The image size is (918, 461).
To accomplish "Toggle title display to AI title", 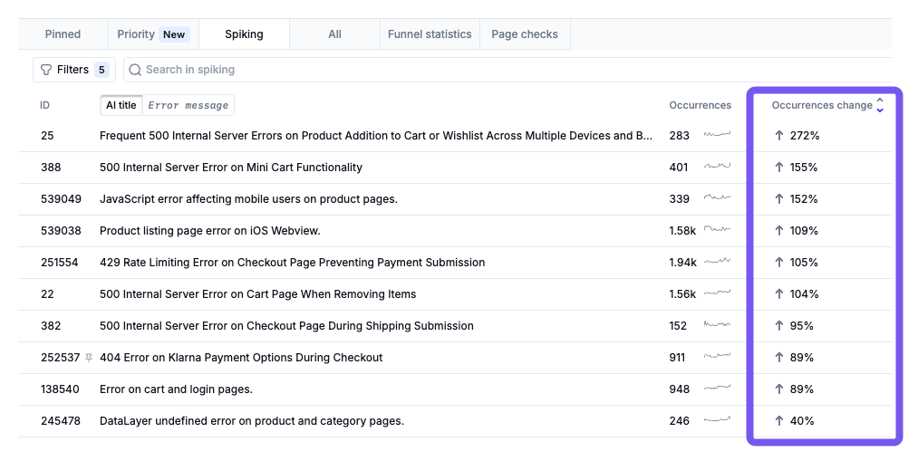I will tap(121, 105).
